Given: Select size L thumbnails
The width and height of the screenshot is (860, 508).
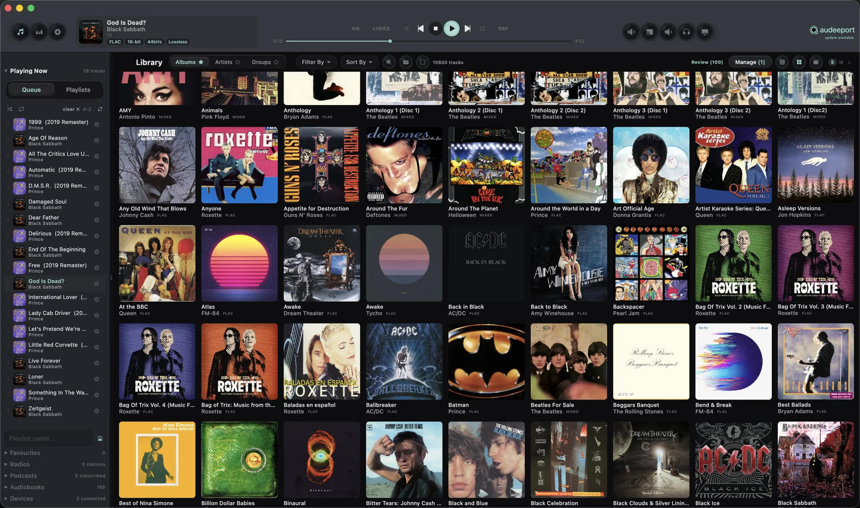Looking at the screenshot, I should pos(849,62).
